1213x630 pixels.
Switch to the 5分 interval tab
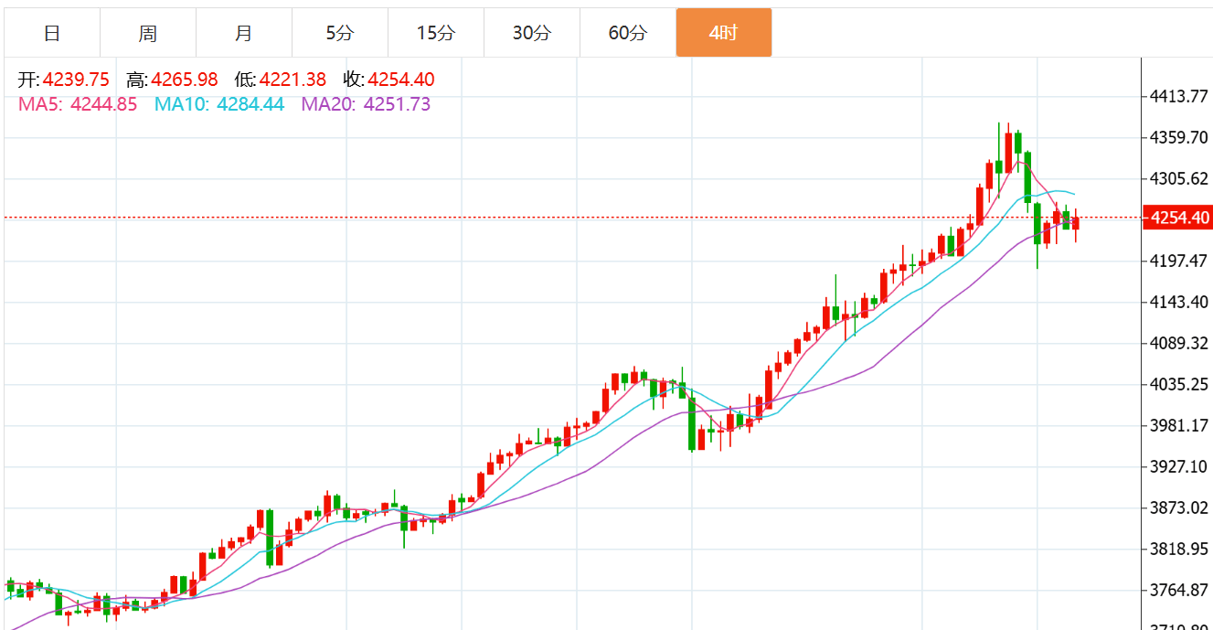click(339, 34)
